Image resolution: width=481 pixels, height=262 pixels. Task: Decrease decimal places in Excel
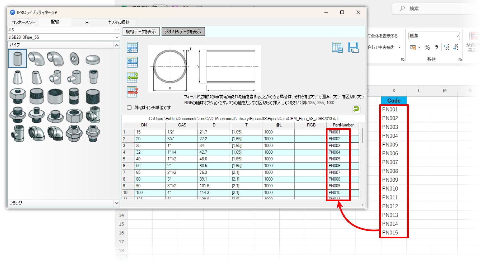click(456, 47)
